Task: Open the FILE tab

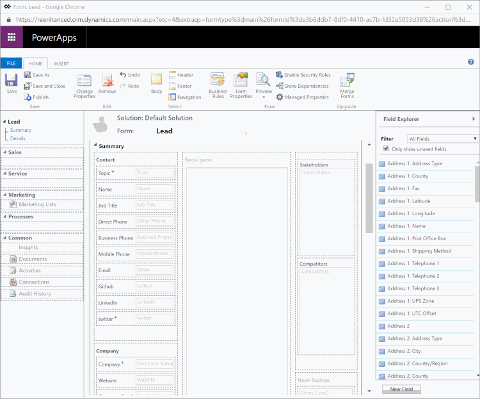Action: [11, 63]
